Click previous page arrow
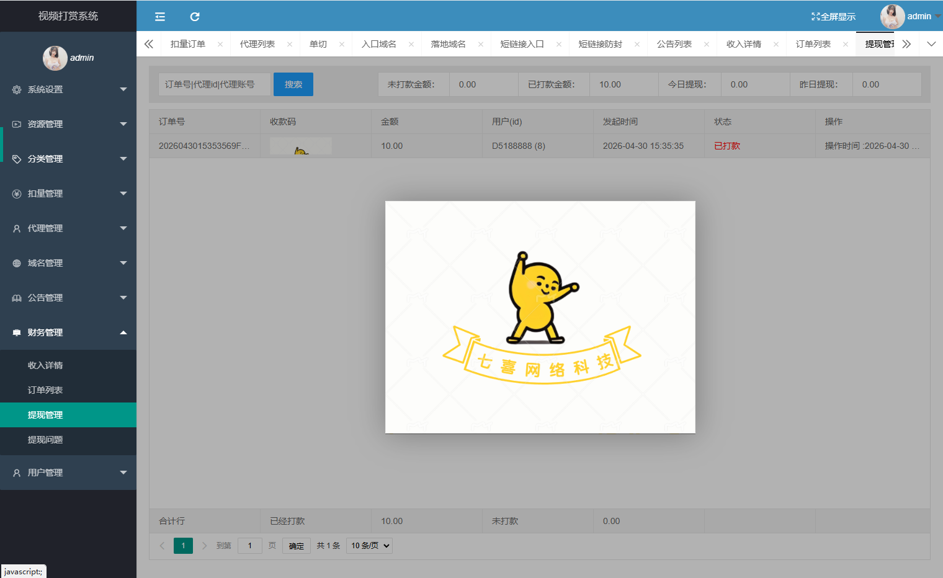Image resolution: width=943 pixels, height=578 pixels. click(x=162, y=546)
